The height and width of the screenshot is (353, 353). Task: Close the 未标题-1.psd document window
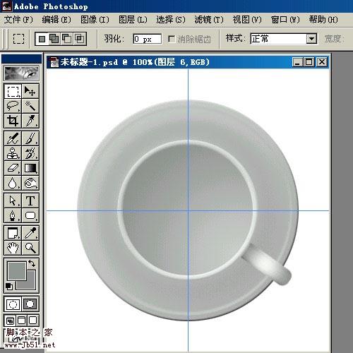click(322, 62)
